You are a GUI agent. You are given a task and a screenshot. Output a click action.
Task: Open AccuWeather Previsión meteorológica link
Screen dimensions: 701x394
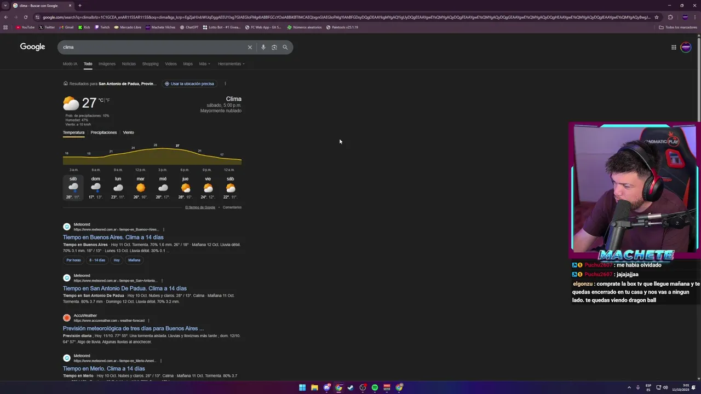click(x=133, y=328)
